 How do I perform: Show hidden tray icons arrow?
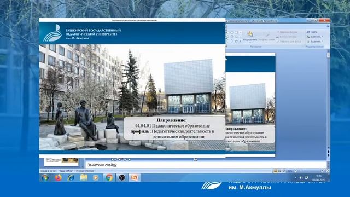tap(295, 178)
